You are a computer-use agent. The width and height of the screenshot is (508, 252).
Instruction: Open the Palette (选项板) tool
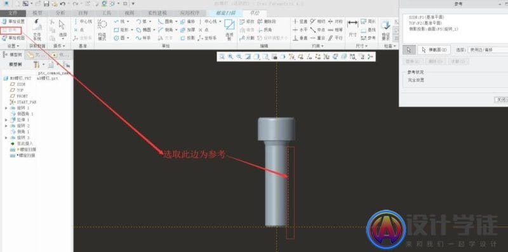click(x=229, y=29)
